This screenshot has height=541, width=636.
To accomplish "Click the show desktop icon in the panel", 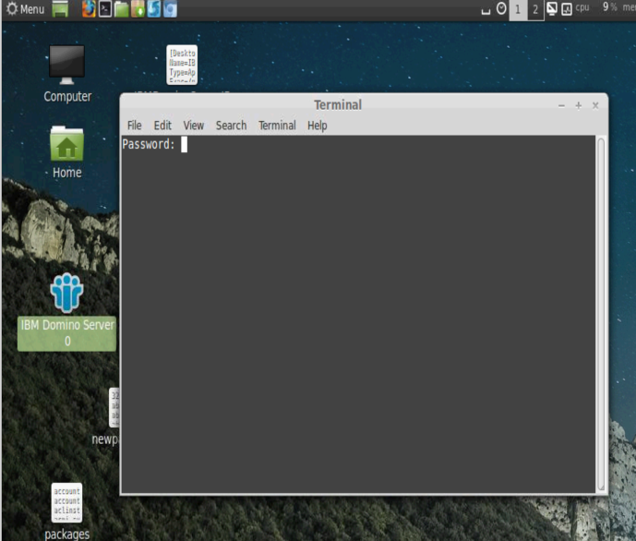I will click(x=60, y=9).
